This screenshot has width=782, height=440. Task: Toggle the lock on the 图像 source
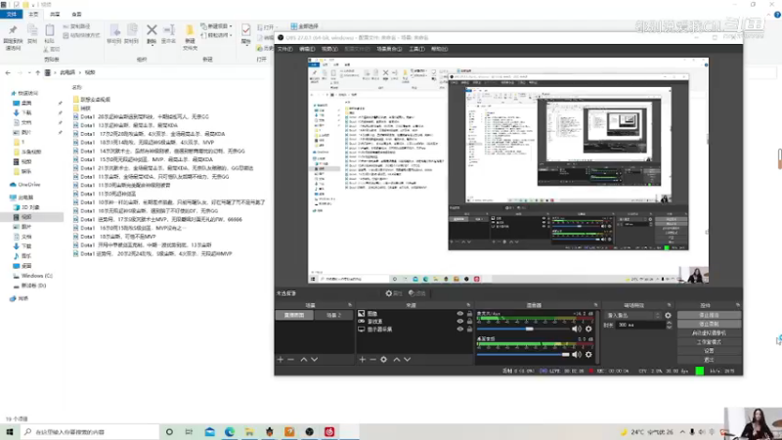469,314
